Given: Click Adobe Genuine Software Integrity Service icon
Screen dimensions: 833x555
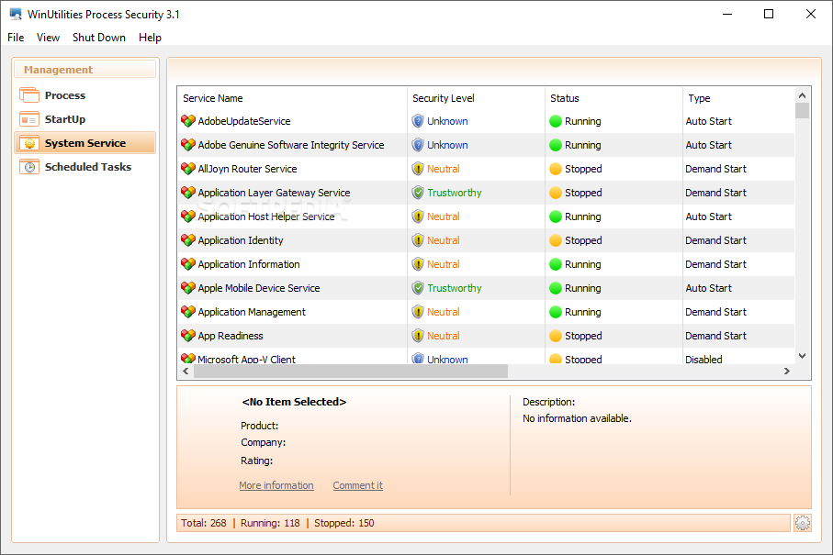Looking at the screenshot, I should pyautogui.click(x=188, y=145).
